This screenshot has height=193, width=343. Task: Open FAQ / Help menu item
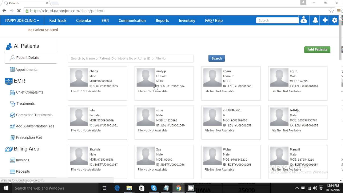click(x=214, y=21)
